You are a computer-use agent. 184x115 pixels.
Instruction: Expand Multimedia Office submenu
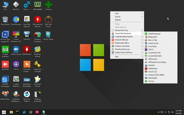127,43
